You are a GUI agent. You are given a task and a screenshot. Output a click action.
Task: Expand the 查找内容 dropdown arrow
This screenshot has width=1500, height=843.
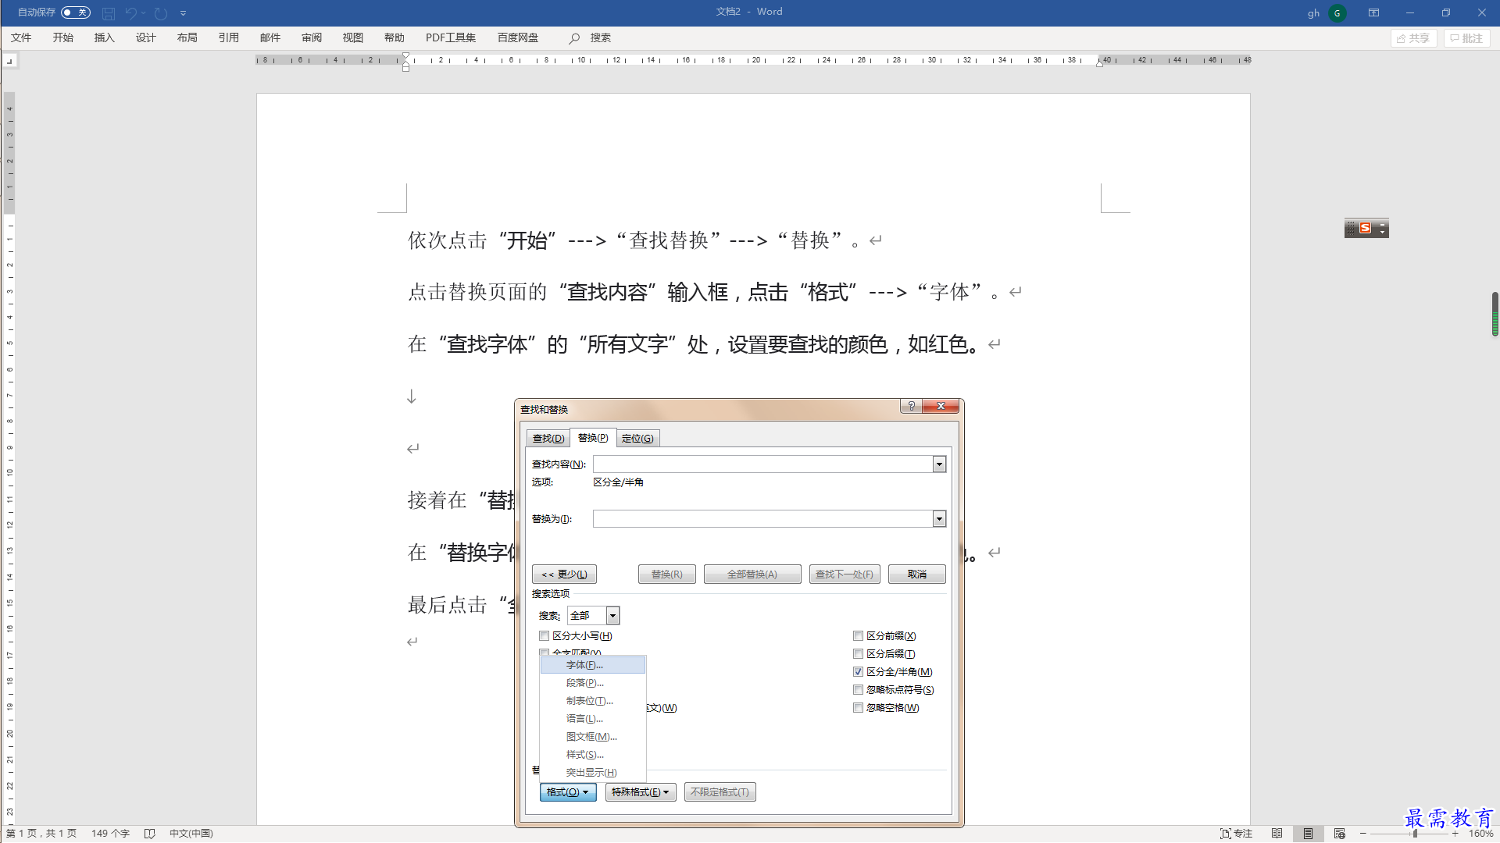point(939,464)
